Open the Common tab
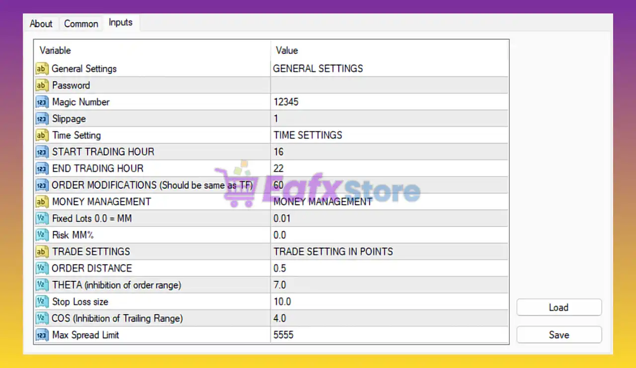636x368 pixels. click(81, 23)
